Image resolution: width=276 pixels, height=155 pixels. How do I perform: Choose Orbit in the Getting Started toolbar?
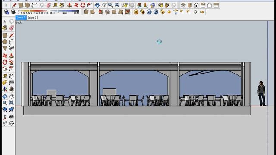(x=97, y=5)
